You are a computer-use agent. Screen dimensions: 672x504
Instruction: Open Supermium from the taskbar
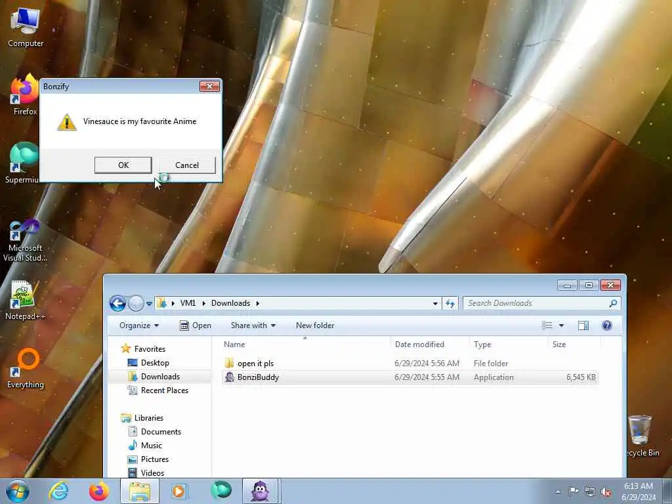click(x=220, y=490)
